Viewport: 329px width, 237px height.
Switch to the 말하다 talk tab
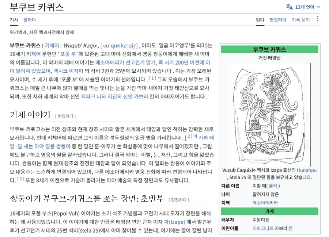(30, 20)
